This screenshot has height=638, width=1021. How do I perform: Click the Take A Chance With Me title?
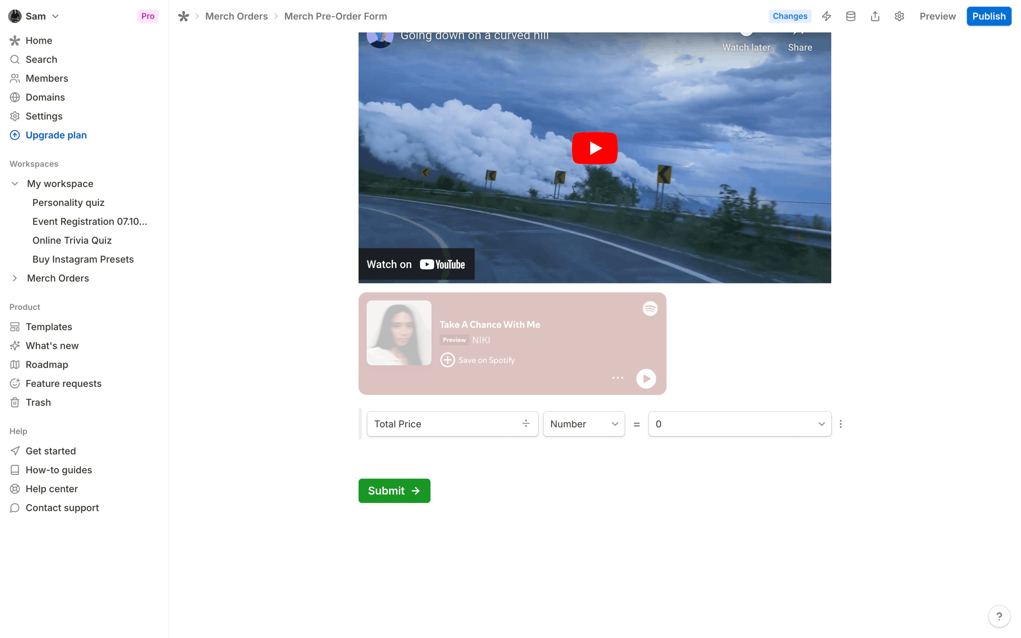point(490,324)
